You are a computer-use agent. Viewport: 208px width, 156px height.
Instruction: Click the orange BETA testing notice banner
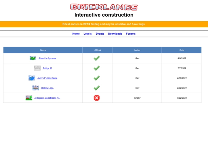tap(104, 24)
